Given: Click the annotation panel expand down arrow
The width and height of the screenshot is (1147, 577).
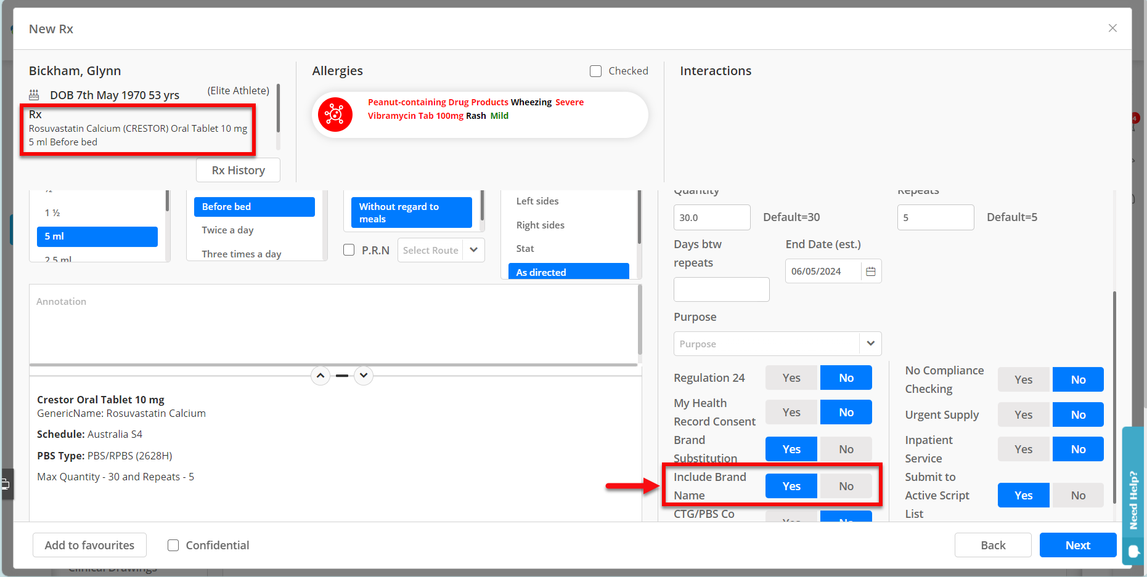Looking at the screenshot, I should coord(364,375).
